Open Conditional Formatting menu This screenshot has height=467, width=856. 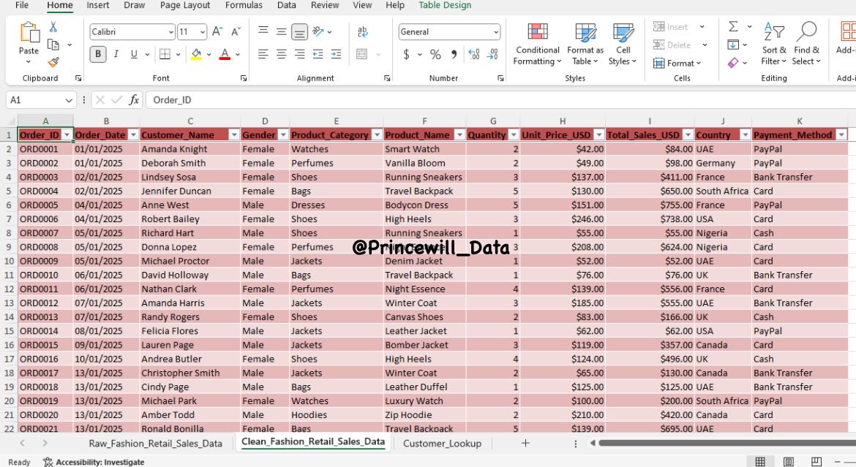click(x=537, y=45)
